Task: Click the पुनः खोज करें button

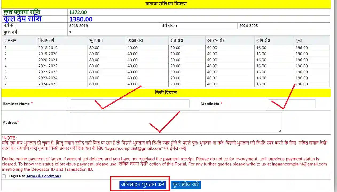Action: [186, 185]
